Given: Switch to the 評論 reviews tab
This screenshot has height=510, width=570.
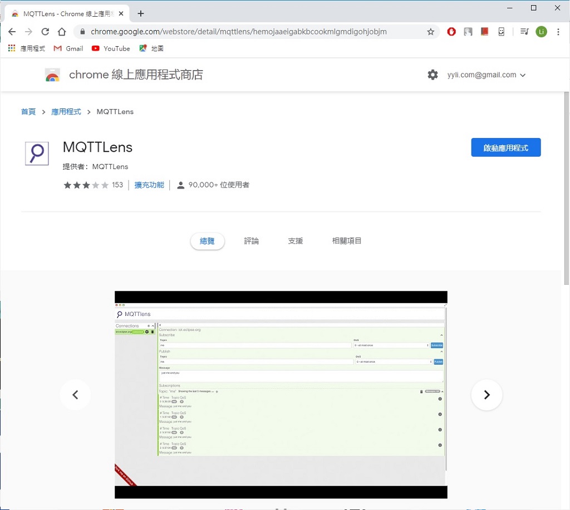Looking at the screenshot, I should click(x=251, y=241).
